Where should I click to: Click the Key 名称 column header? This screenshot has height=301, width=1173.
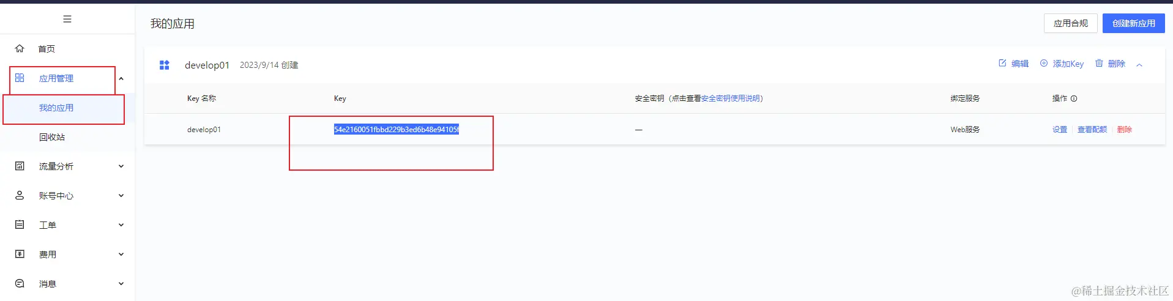201,98
